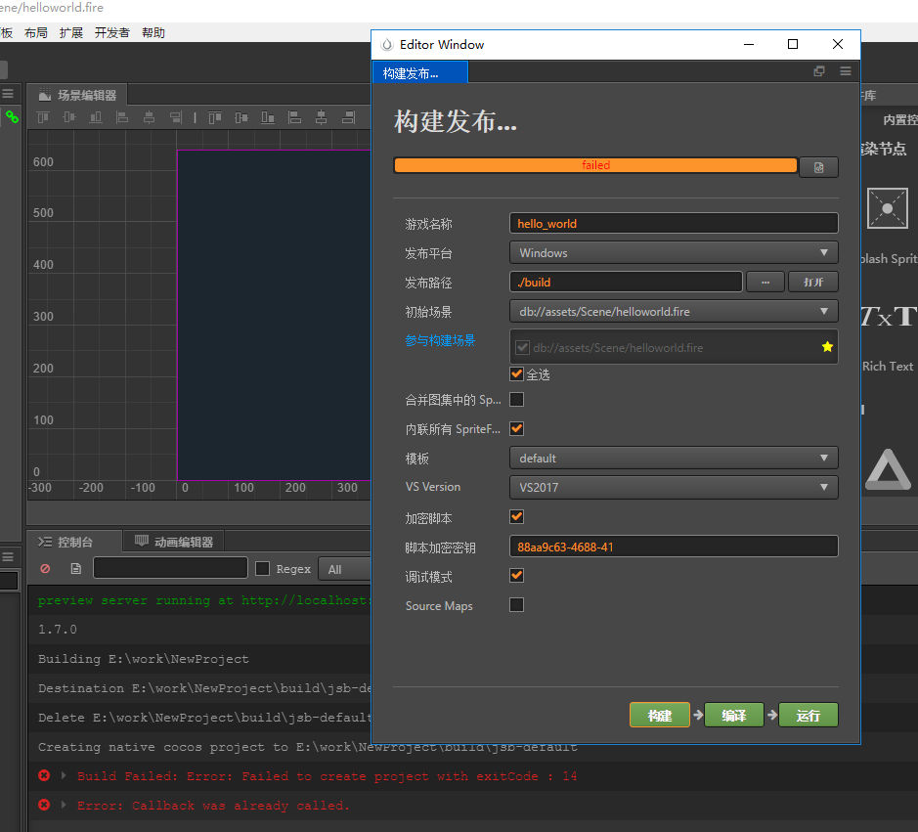Toggle the 调试模式 debug mode checkbox
Screen dimensions: 918x832
tap(516, 575)
